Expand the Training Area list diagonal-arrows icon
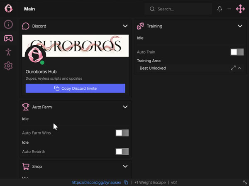The image size is (249, 186). (x=233, y=68)
